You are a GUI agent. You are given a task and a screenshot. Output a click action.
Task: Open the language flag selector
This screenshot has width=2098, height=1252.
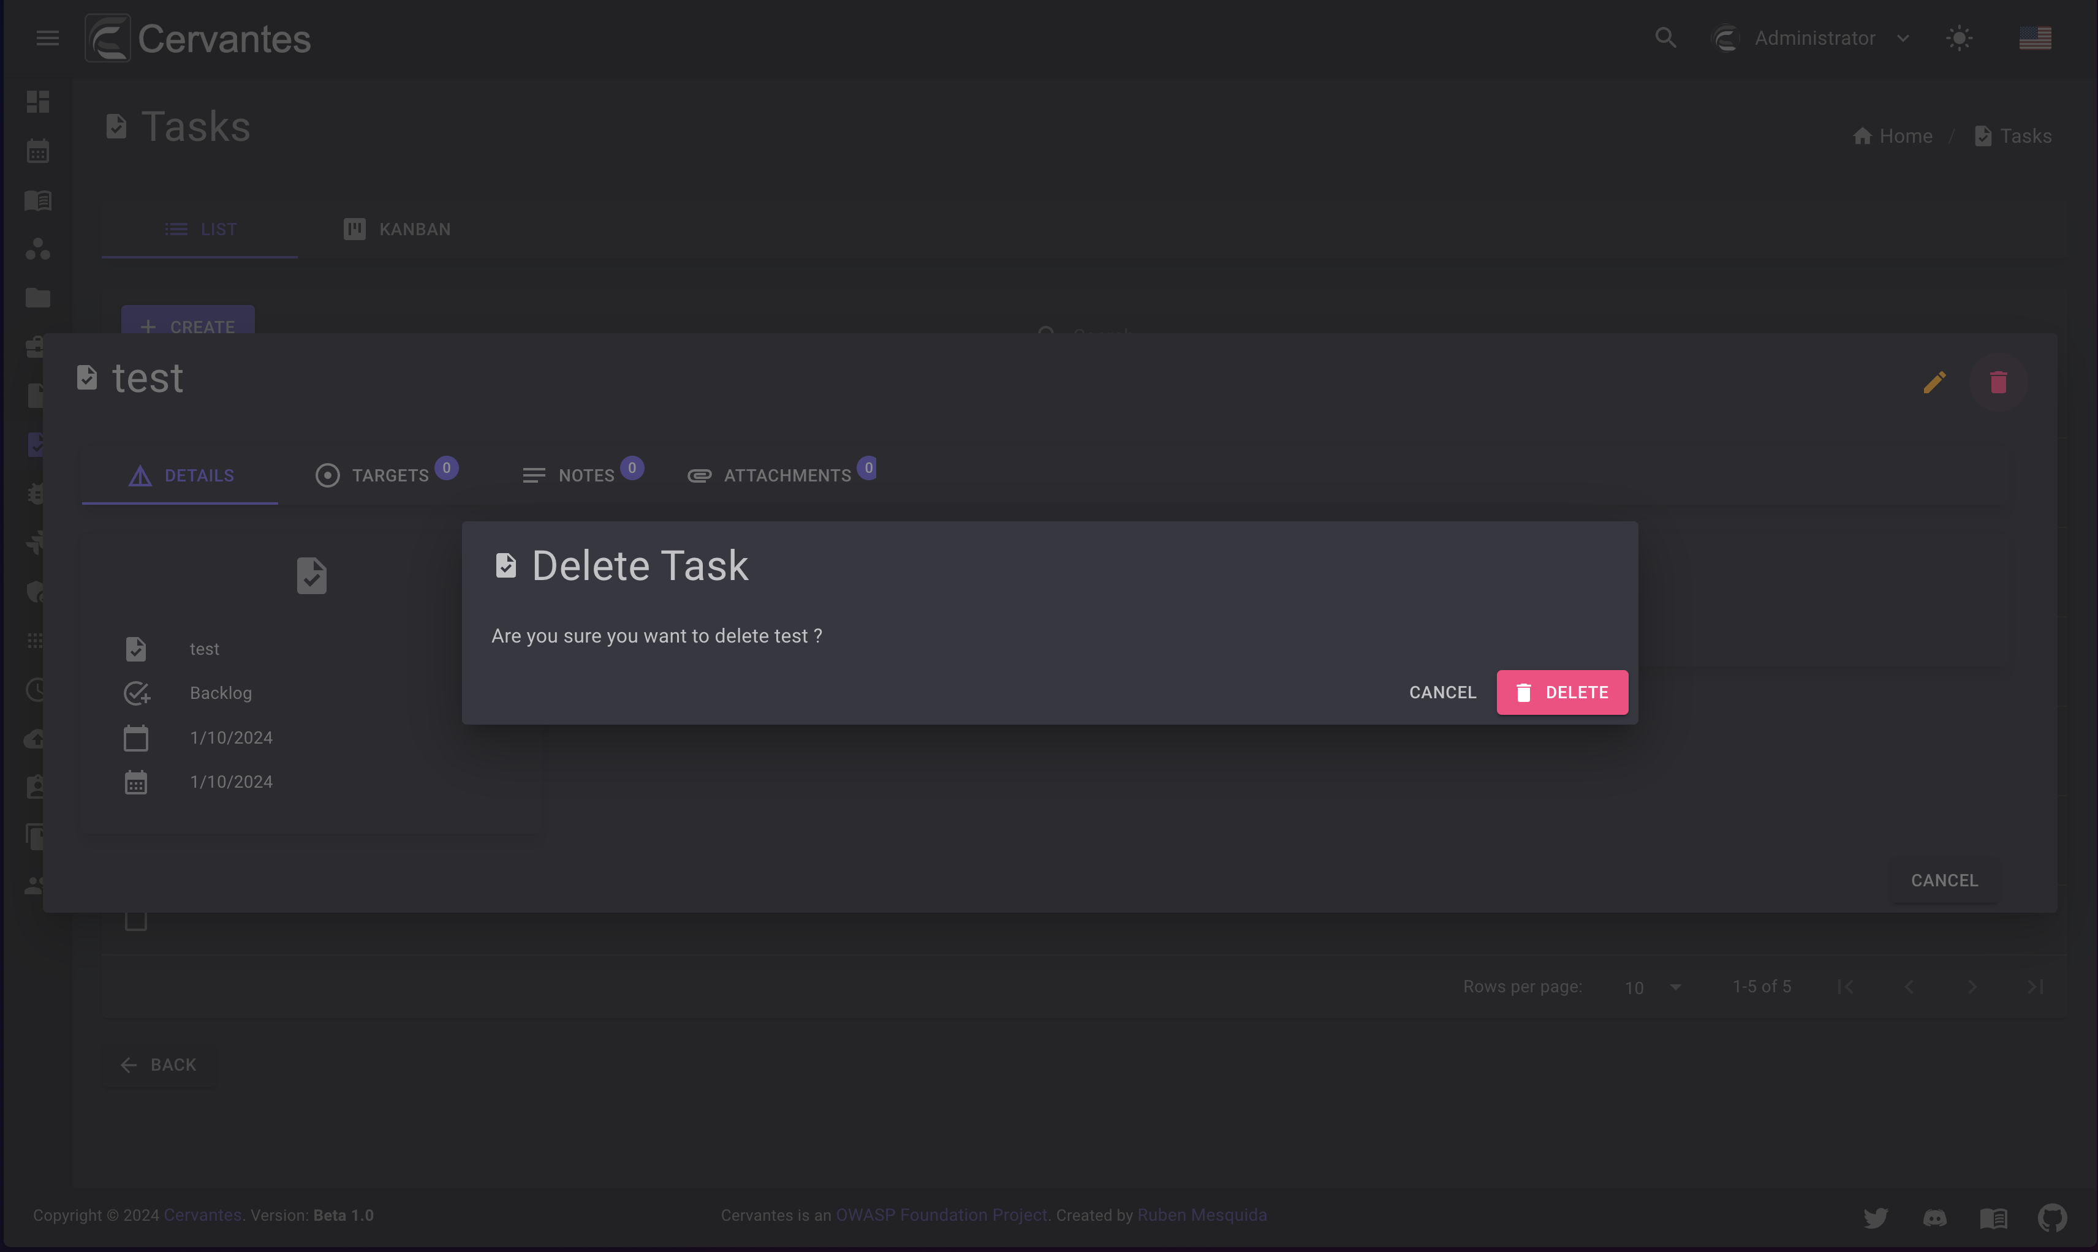click(2035, 38)
